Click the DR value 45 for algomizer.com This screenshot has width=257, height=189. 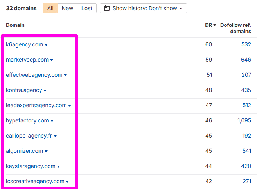(208, 151)
